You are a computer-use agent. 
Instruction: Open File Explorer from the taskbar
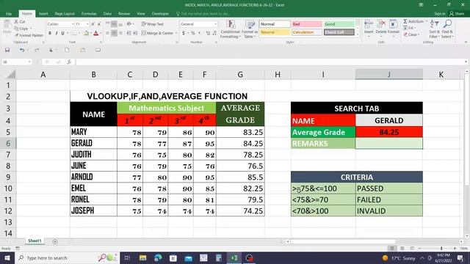143,257
